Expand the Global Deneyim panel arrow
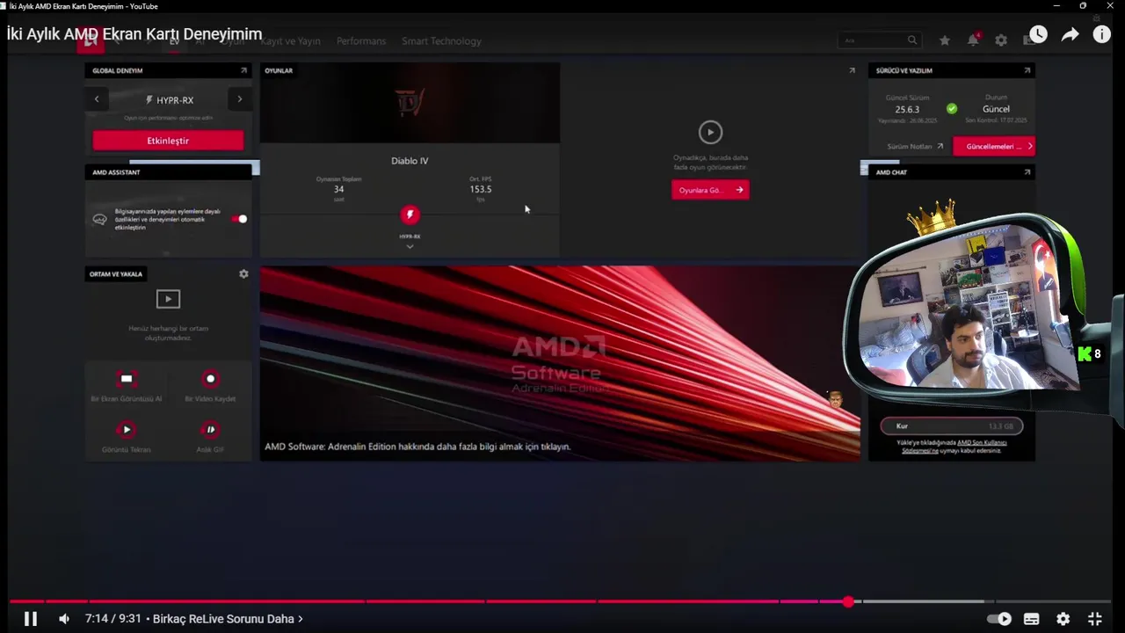 click(x=243, y=70)
